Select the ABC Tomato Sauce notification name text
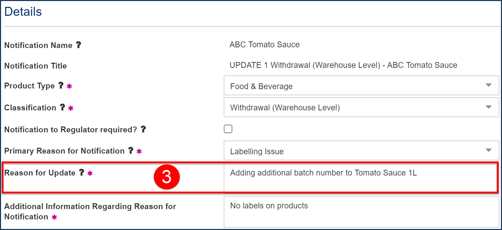 click(265, 45)
